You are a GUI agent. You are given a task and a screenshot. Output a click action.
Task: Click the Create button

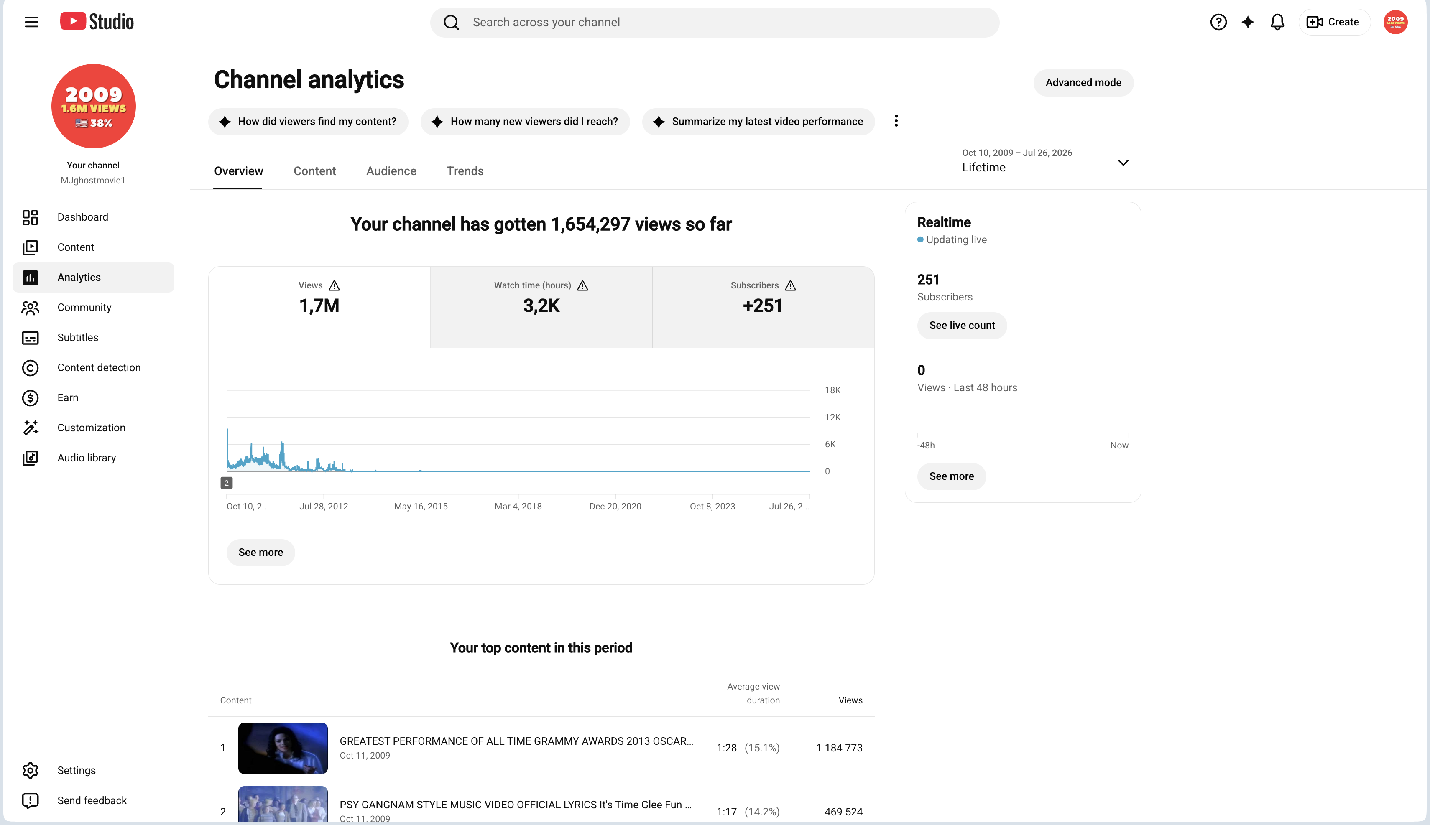pos(1334,22)
